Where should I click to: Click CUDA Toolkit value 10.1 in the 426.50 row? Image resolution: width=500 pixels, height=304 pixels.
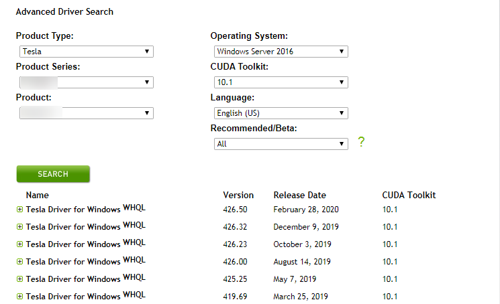coord(390,210)
